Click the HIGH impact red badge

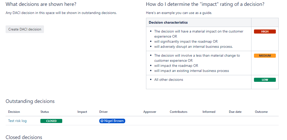click(x=265, y=32)
